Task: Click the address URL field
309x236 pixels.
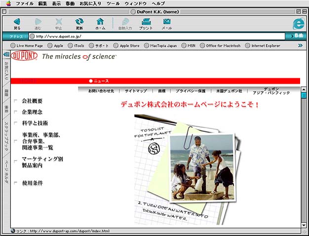Action: point(156,36)
